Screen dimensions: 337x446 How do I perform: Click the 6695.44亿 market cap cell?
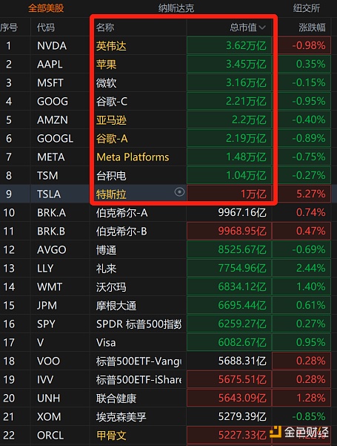(x=229, y=305)
